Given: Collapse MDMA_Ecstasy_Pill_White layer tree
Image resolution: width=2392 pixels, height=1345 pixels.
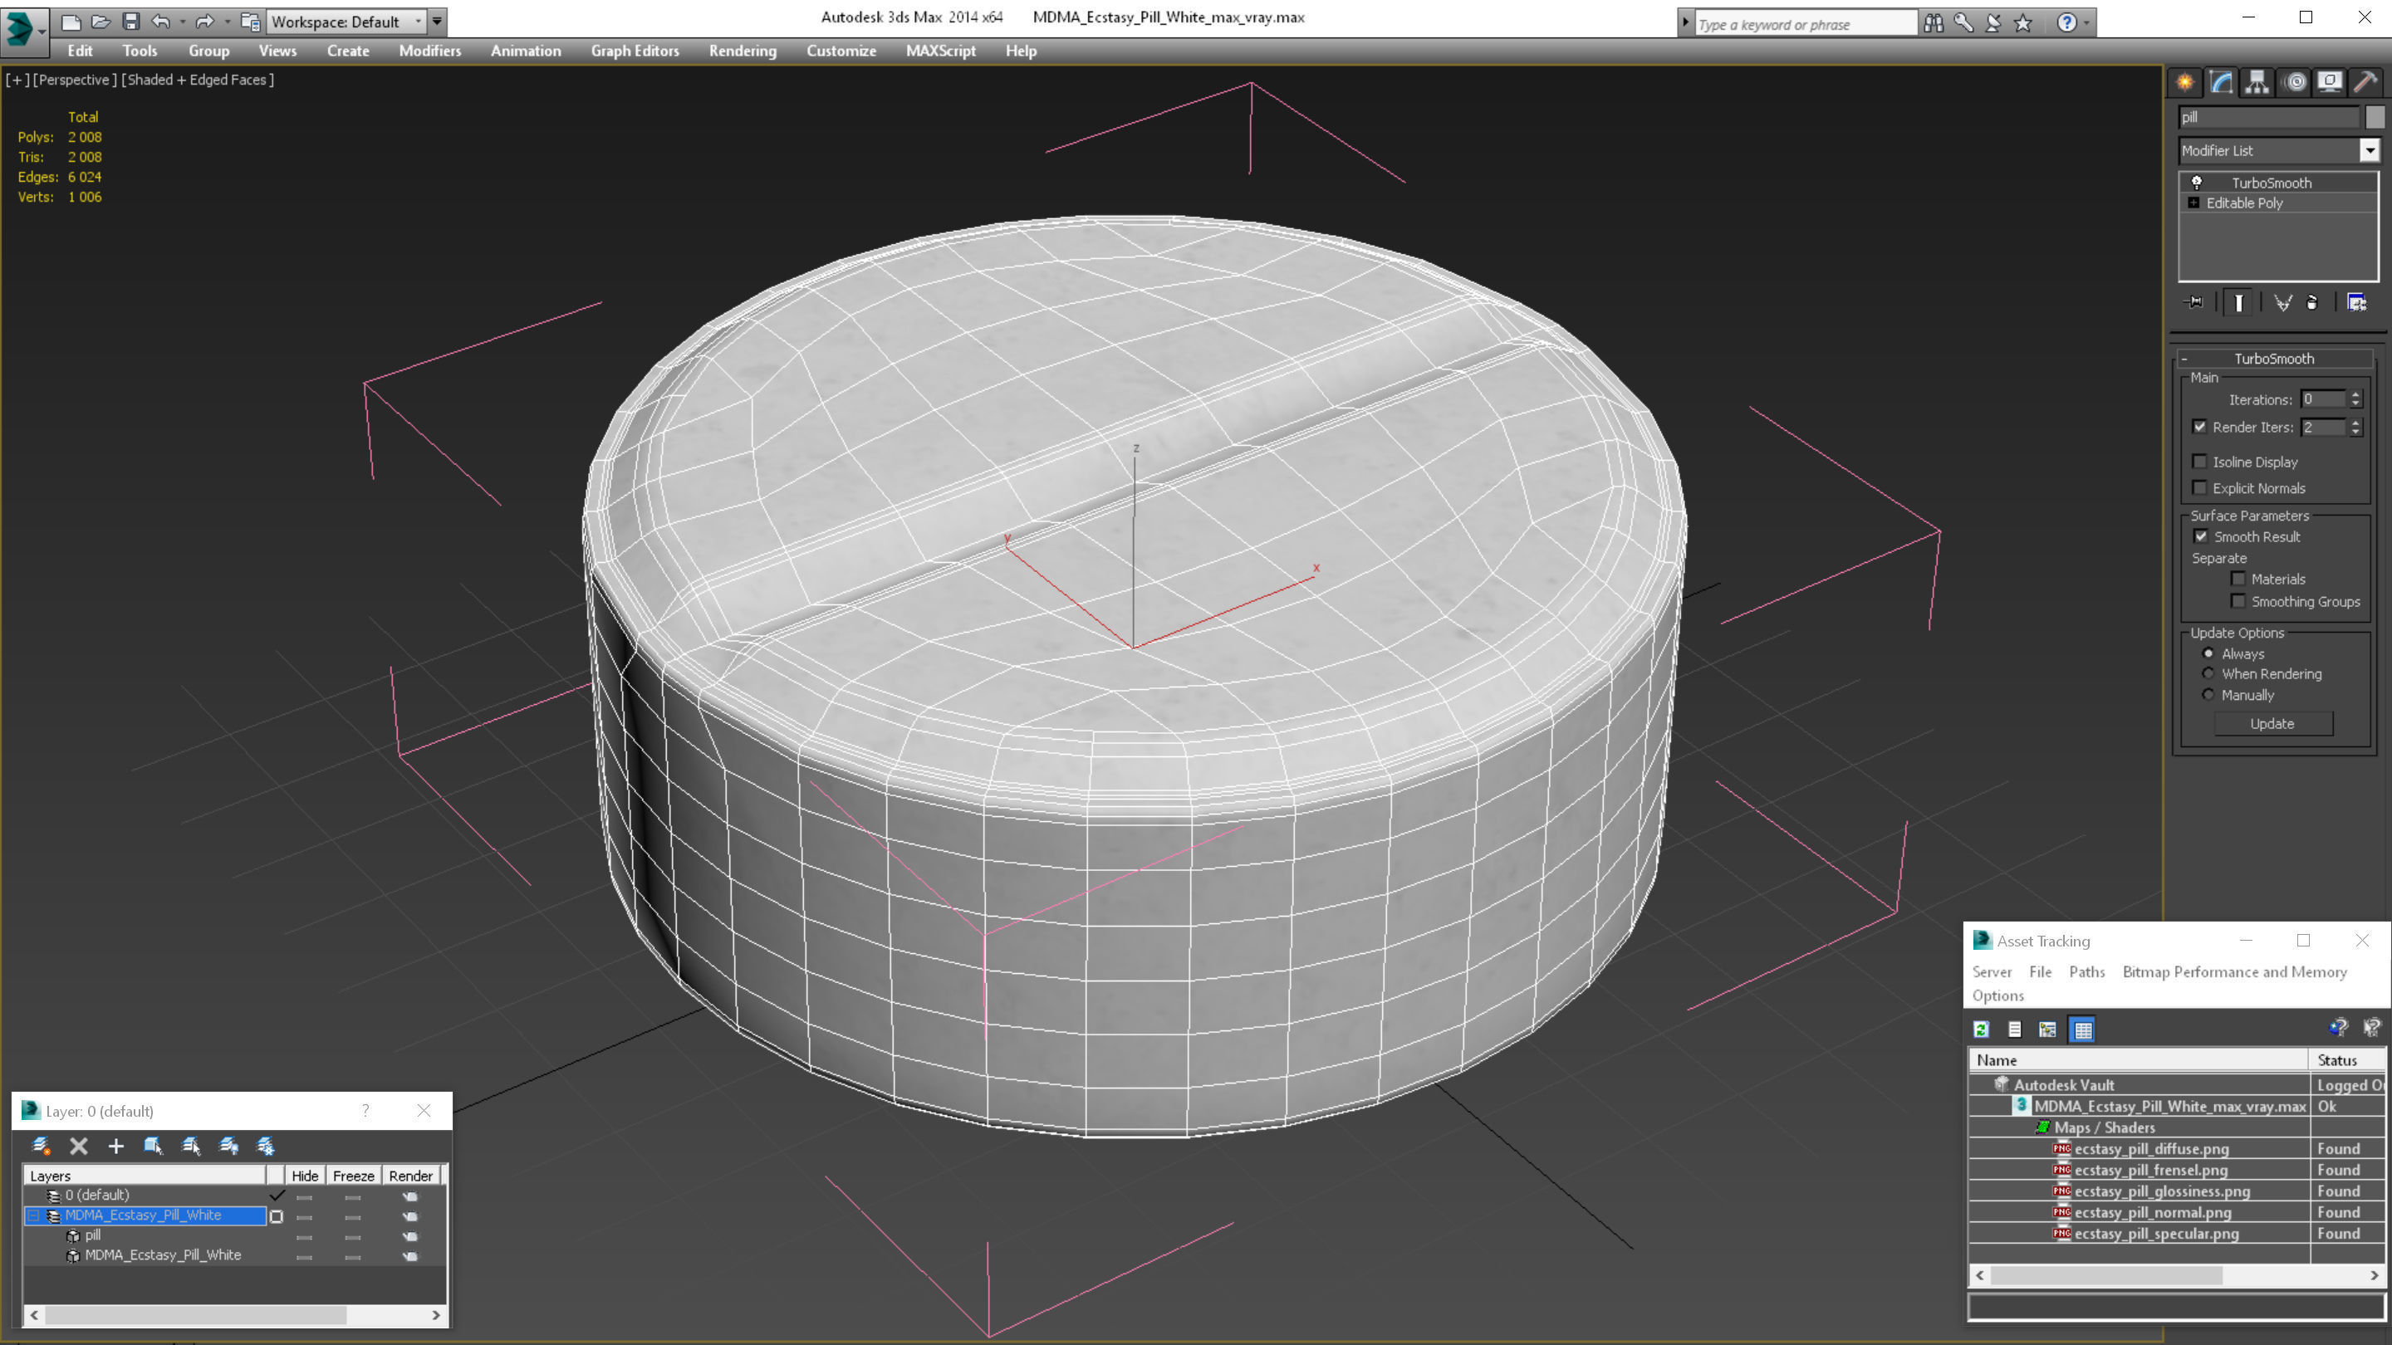Looking at the screenshot, I should click(33, 1215).
